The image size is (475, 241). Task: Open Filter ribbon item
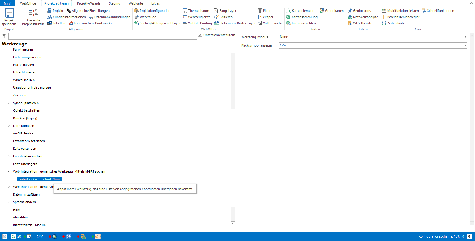coord(264,11)
